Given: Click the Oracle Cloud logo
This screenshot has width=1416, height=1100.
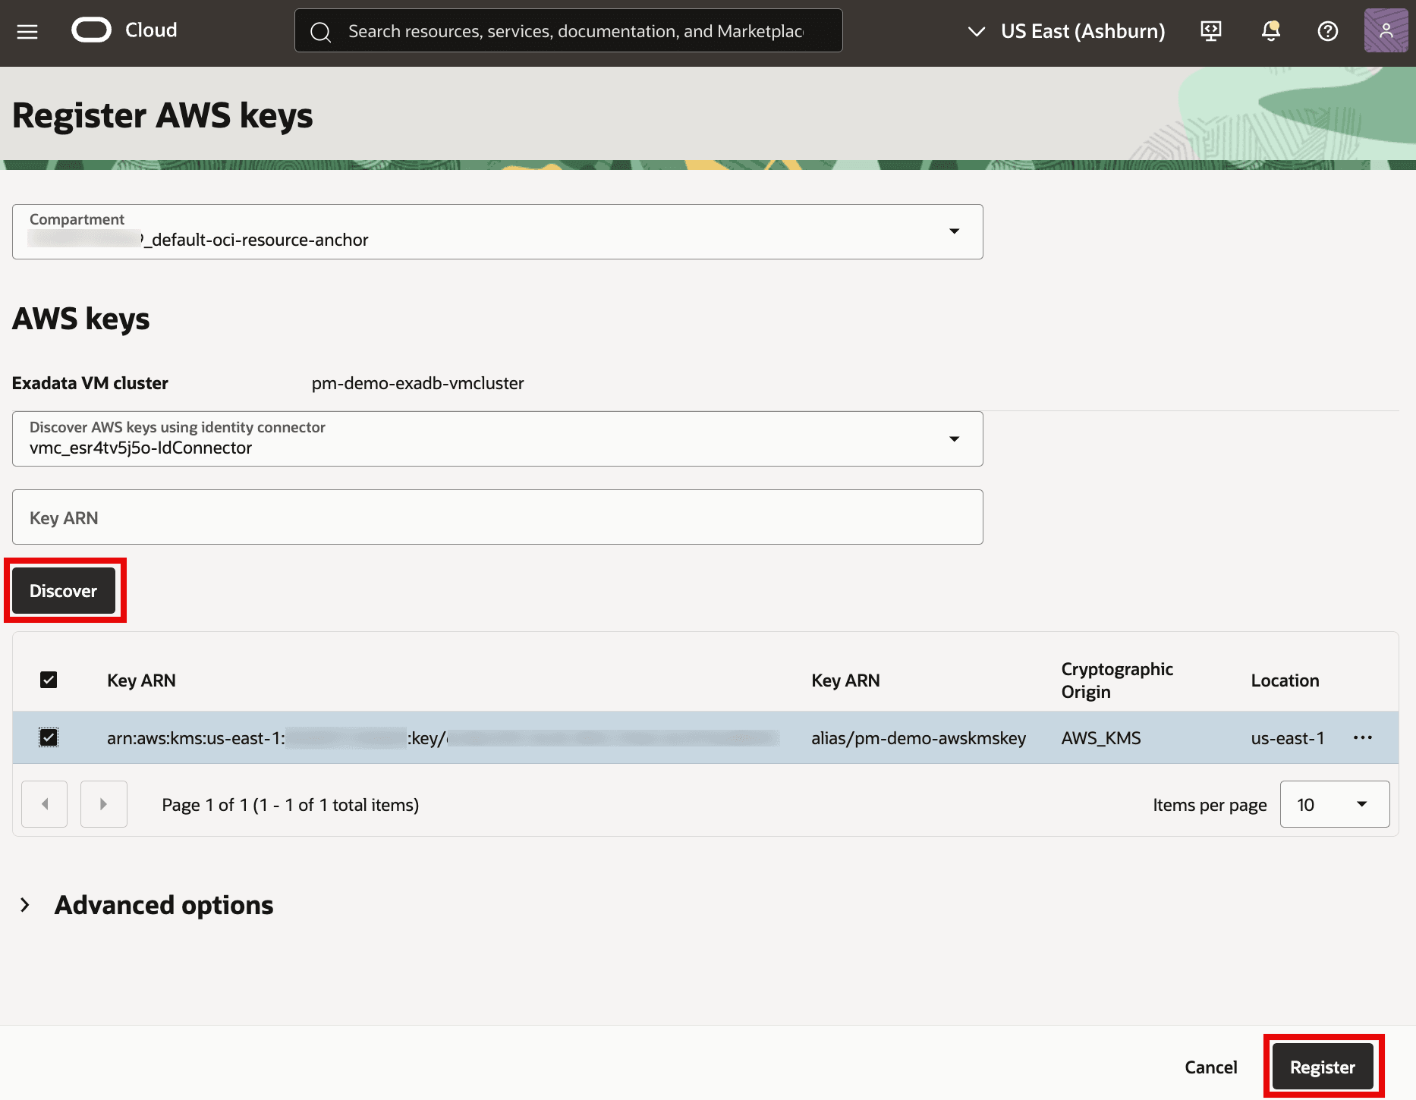Looking at the screenshot, I should pos(91,30).
